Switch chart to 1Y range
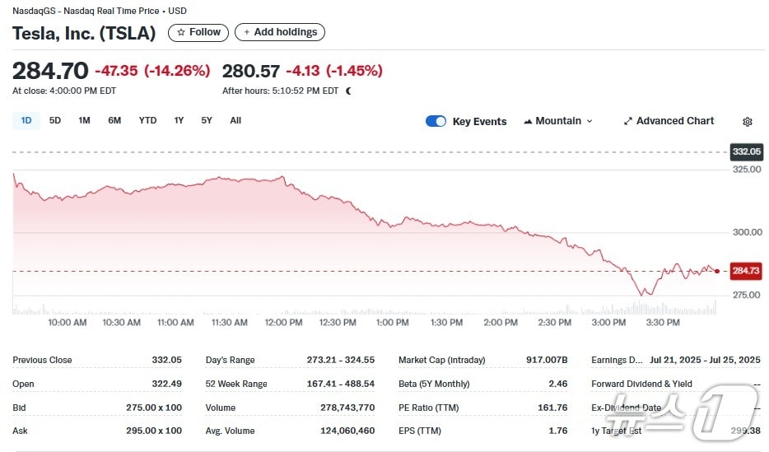Viewport: 769px width, 452px height. tap(179, 120)
